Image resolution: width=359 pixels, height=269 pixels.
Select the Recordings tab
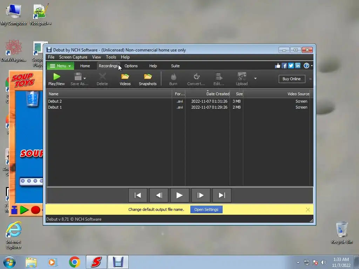coord(108,66)
